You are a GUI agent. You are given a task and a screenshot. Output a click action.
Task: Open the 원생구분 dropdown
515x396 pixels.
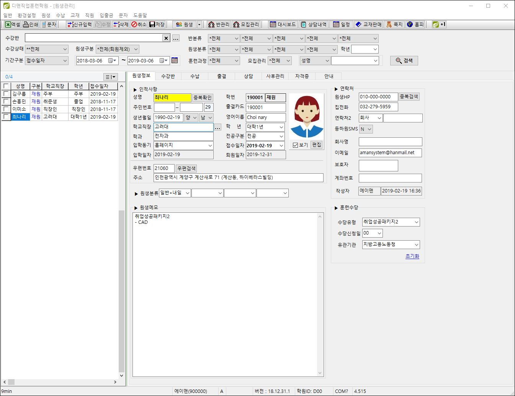(117, 49)
